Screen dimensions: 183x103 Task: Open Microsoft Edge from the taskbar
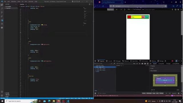pyautogui.click(x=49, y=101)
